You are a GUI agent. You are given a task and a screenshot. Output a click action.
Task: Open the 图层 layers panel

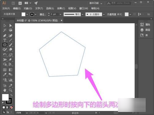click(x=145, y=30)
